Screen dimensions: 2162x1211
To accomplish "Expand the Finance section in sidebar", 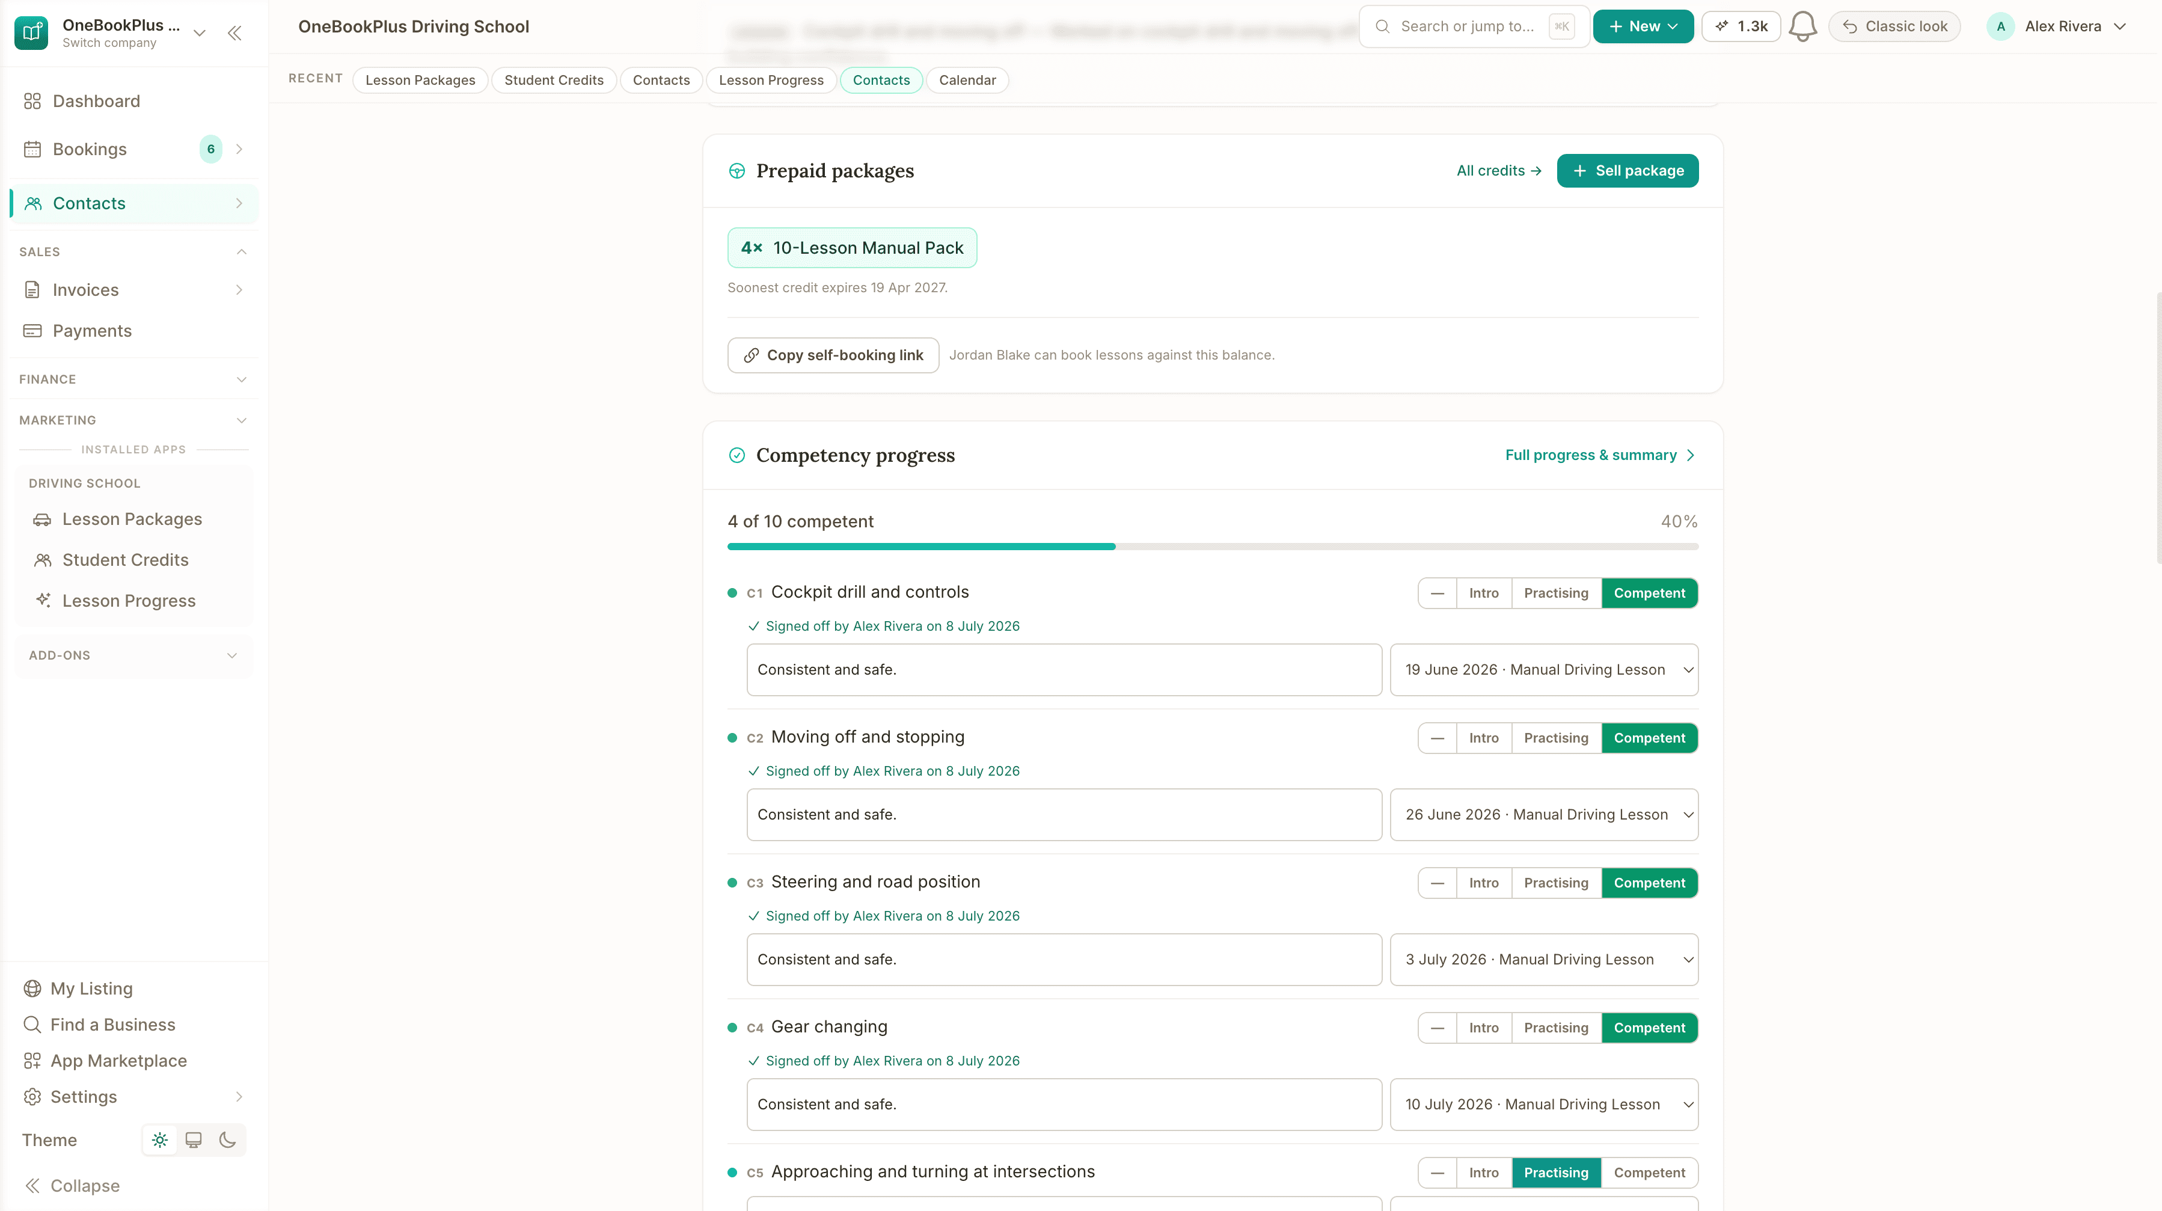I will point(133,379).
